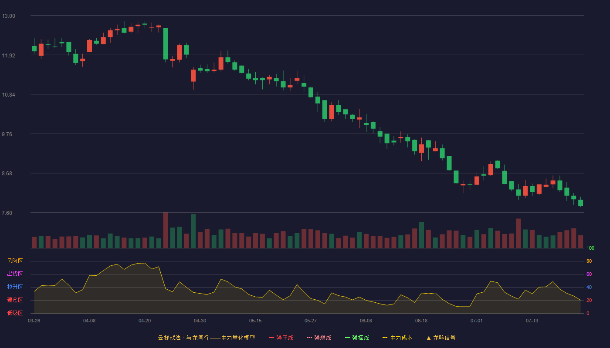Hide the 强压线 series via legend label
This screenshot has height=348, width=610.
(285, 338)
